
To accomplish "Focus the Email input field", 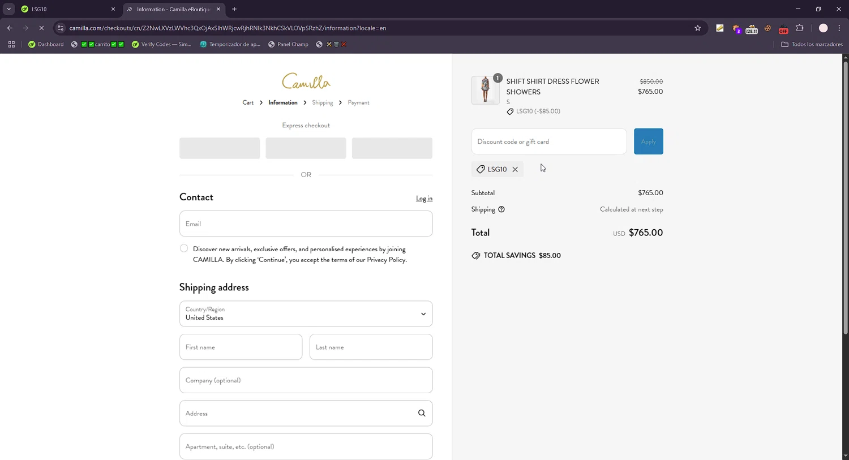I will [306, 223].
